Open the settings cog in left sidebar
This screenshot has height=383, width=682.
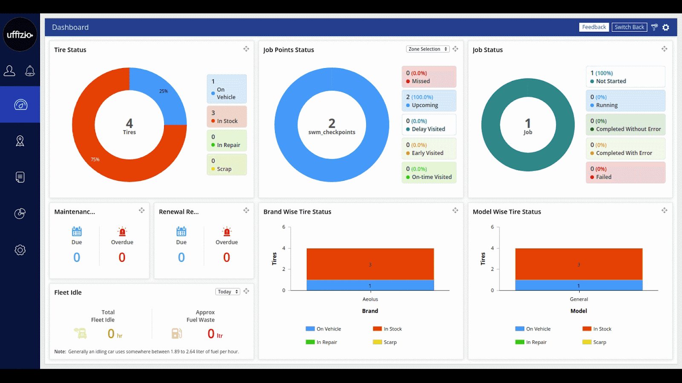click(x=20, y=250)
